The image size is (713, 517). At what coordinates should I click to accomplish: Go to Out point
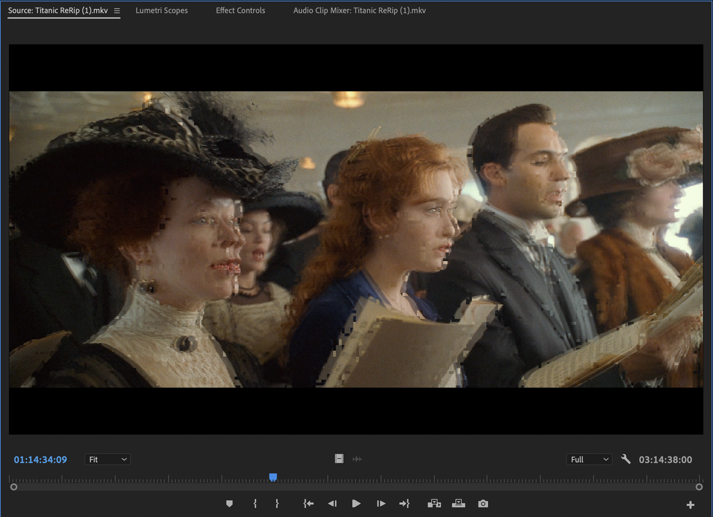pyautogui.click(x=404, y=504)
